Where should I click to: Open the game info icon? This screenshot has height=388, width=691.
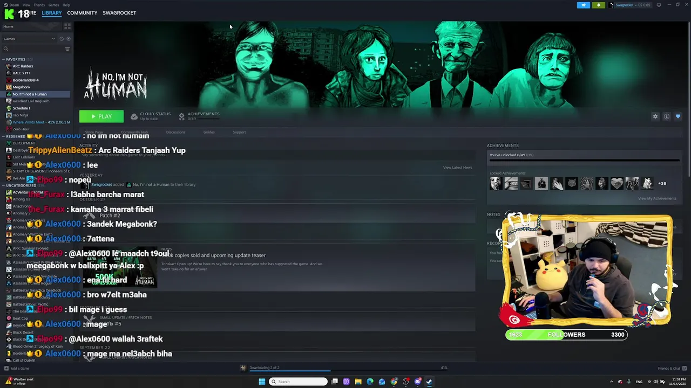pos(667,116)
